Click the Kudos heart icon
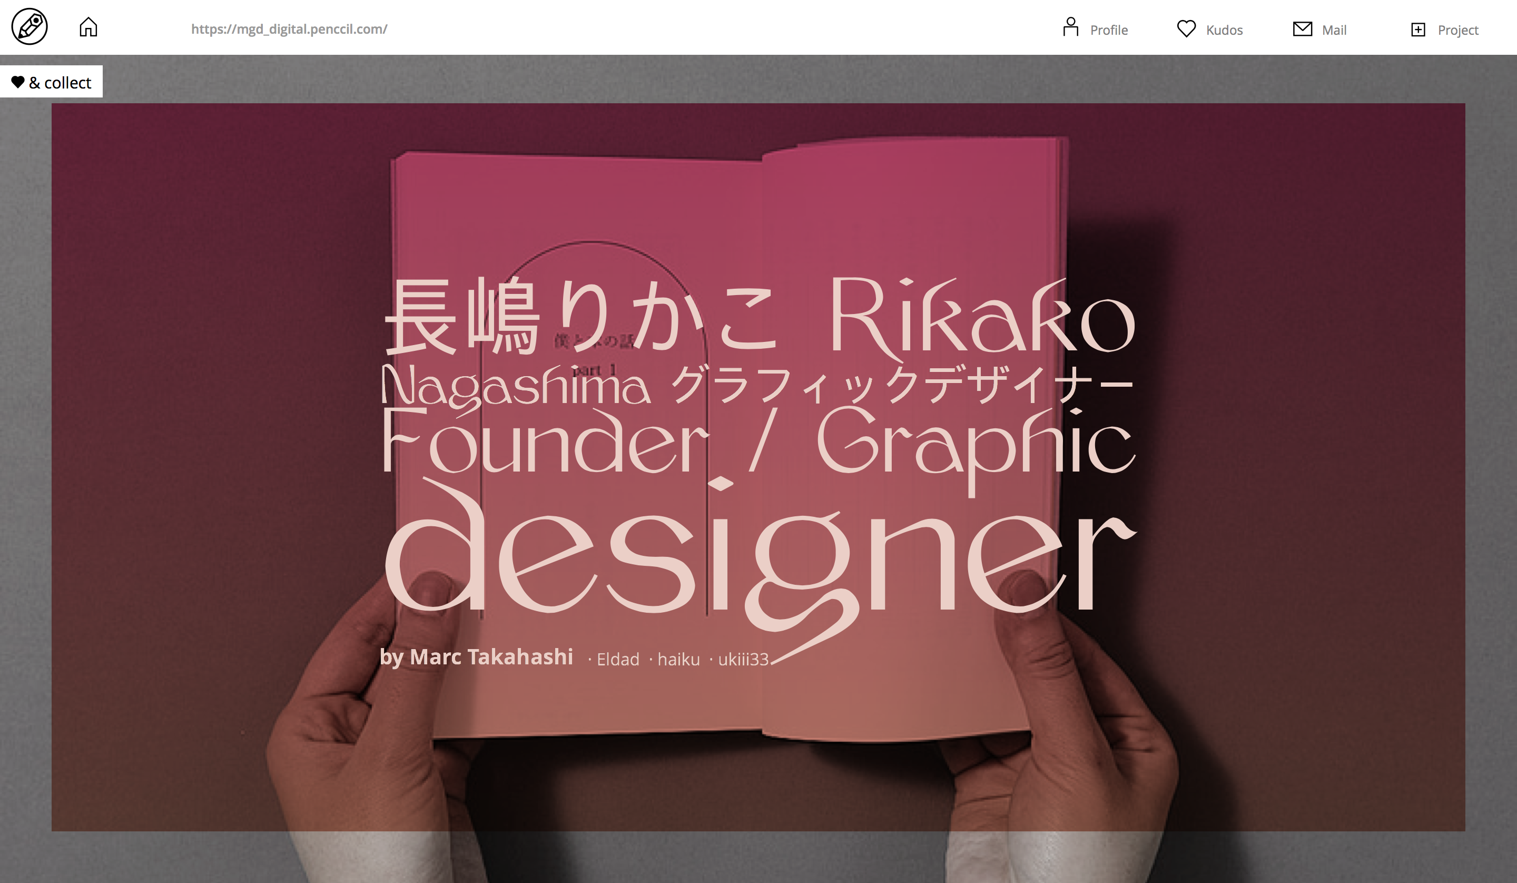The width and height of the screenshot is (1517, 883). (x=1187, y=28)
